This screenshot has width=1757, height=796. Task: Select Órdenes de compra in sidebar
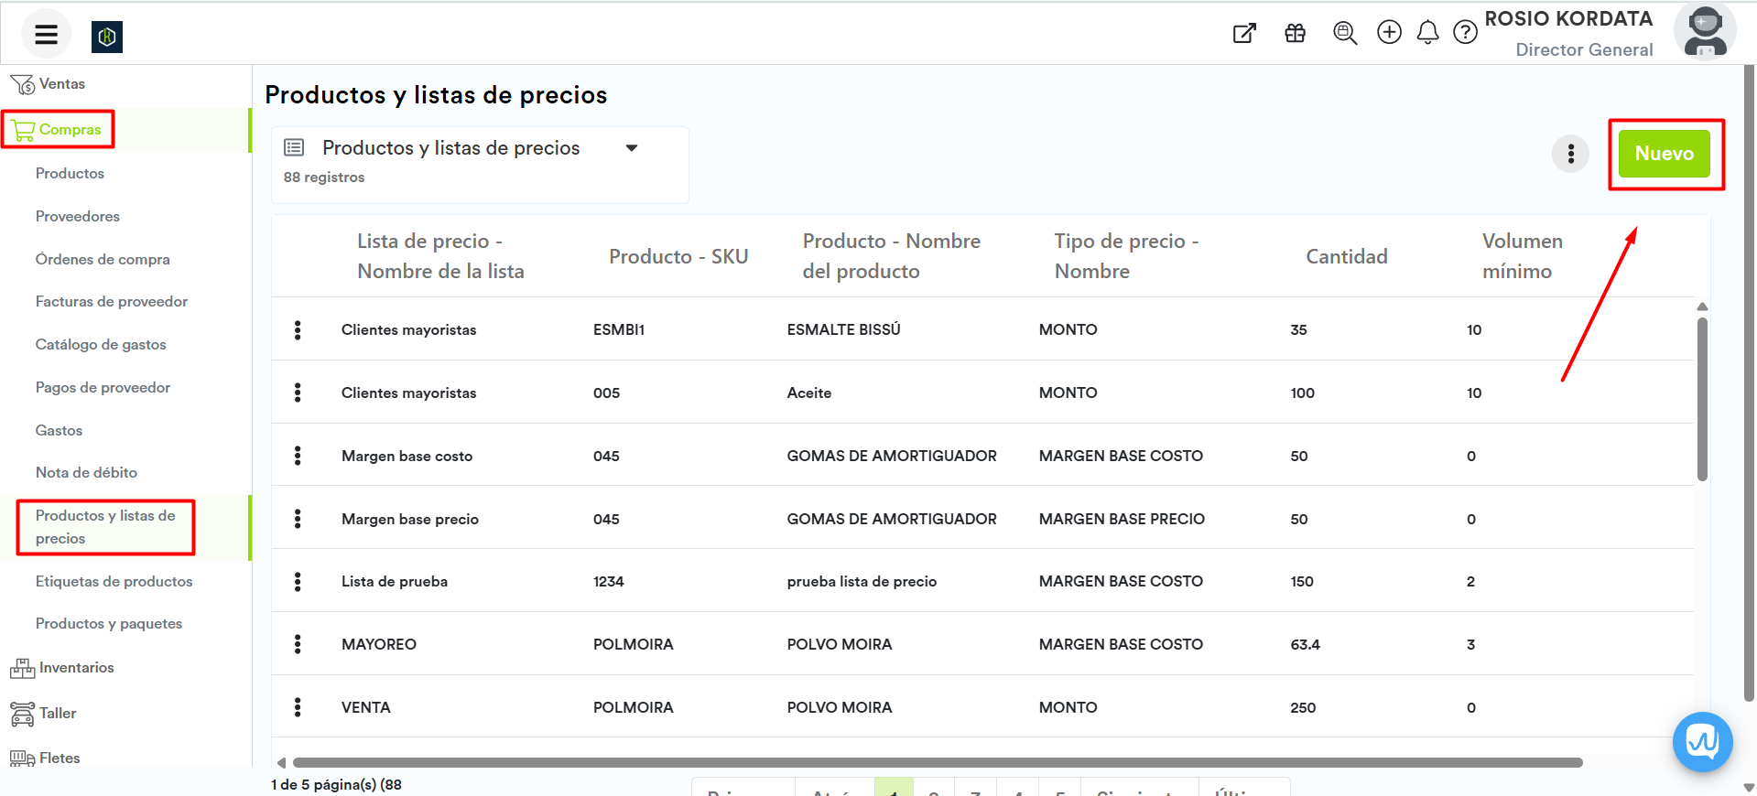103,259
